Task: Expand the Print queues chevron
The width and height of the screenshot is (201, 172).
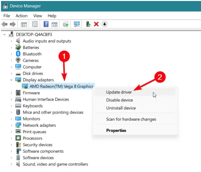Action: pos(11,132)
